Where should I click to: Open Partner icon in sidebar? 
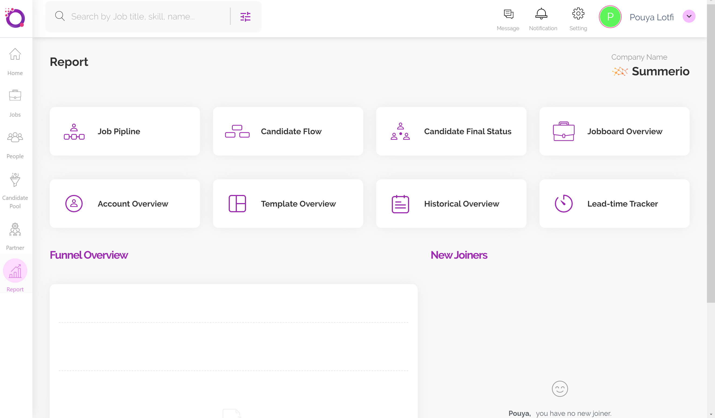pos(15,229)
